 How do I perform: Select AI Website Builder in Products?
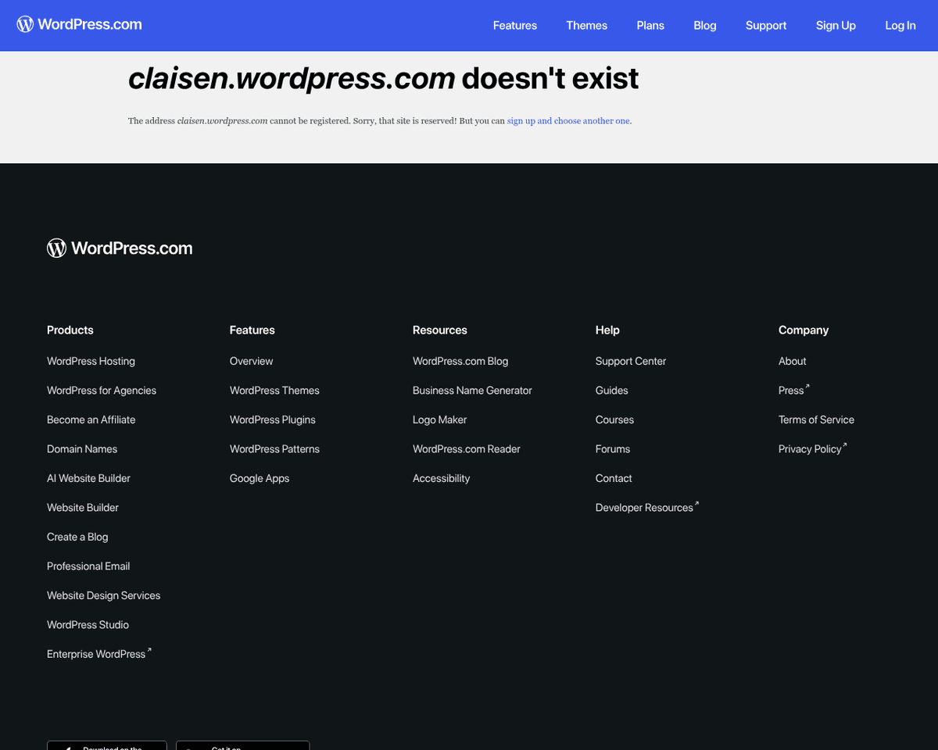click(88, 478)
